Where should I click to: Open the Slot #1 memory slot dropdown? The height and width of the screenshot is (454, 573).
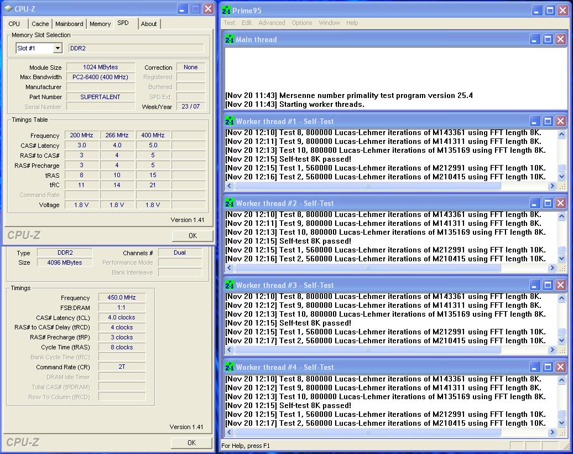58,48
